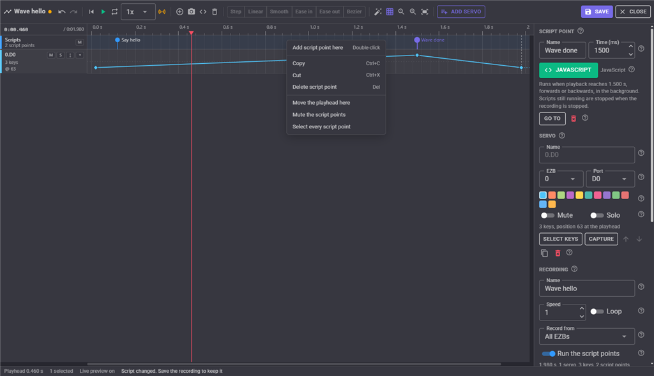
Task: Click the orange live preview broadcast icon
Action: pos(162,11)
